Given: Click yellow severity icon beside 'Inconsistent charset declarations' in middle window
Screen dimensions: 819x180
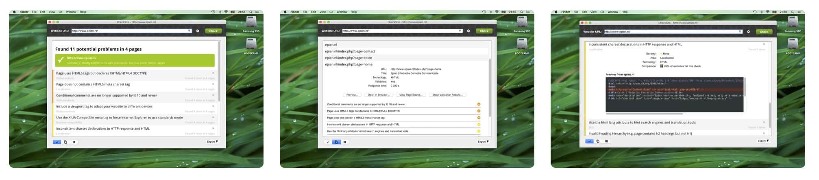Looking at the screenshot, I should pos(479,124).
